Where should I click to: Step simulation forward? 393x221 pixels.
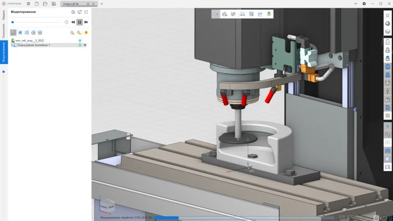86,22
